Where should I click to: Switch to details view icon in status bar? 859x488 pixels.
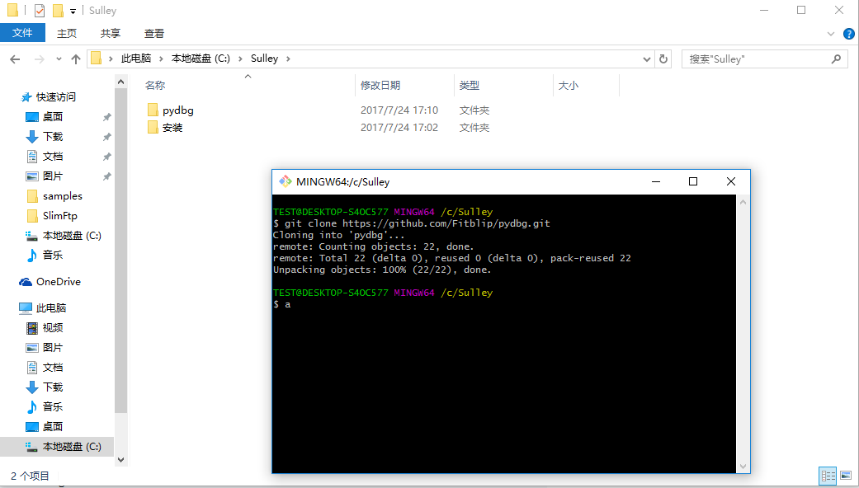point(828,476)
